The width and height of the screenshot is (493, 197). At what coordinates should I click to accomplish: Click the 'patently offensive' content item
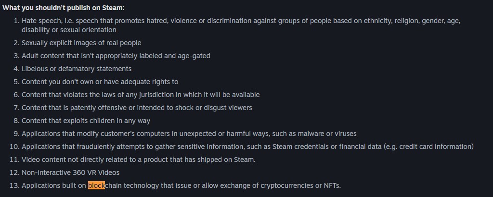(x=137, y=108)
